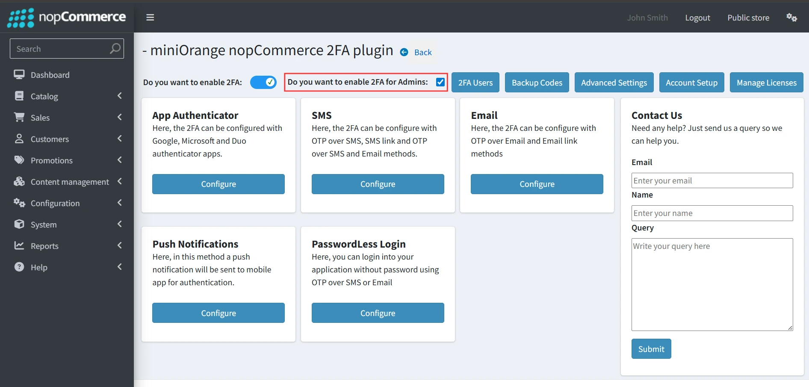
Task: Select the Catalog sidebar icon
Action: (19, 96)
